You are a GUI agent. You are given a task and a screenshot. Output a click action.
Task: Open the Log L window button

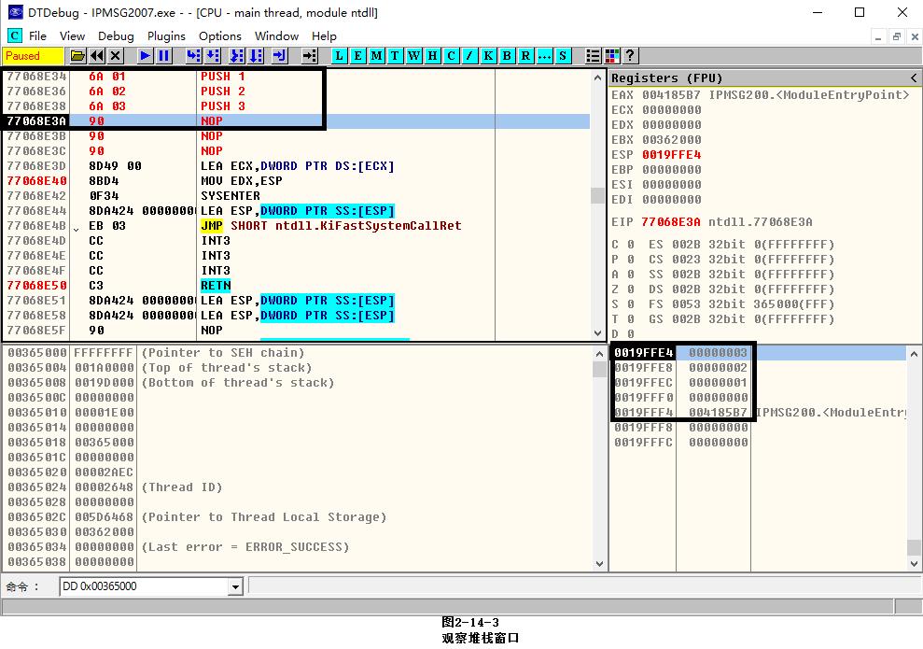[x=339, y=56]
